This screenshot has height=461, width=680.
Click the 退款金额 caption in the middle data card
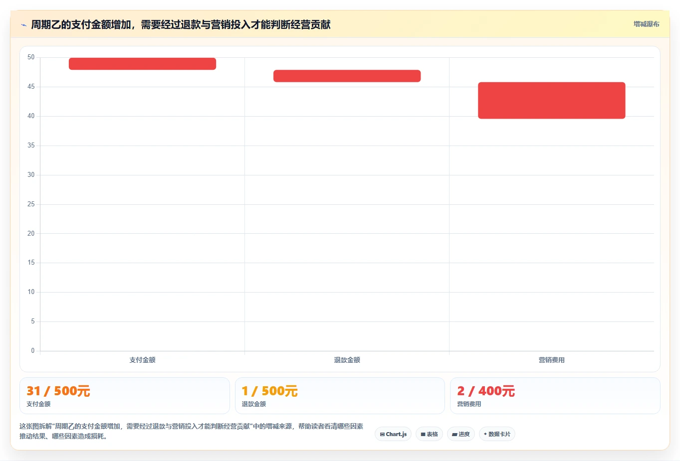pyautogui.click(x=254, y=404)
